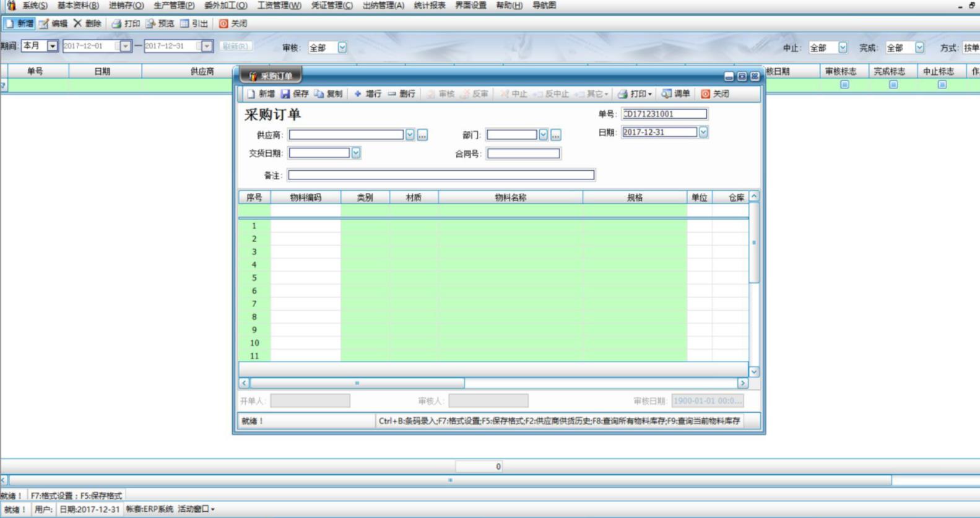This screenshot has width=980, height=518.
Task: Click the 合同号 input field
Action: click(524, 153)
